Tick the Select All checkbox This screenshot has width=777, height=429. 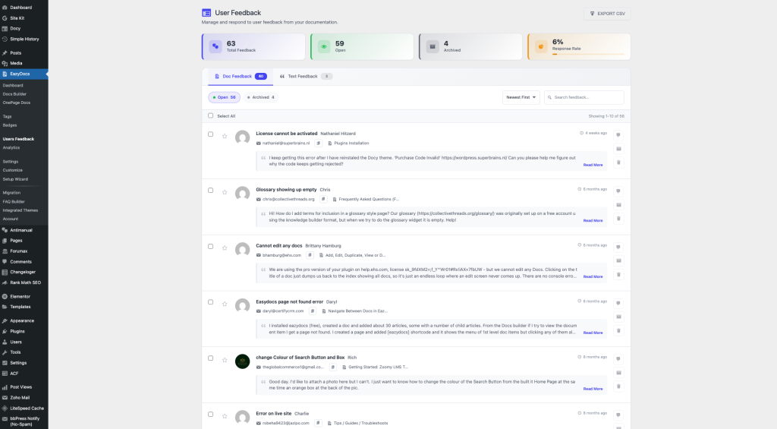[211, 115]
